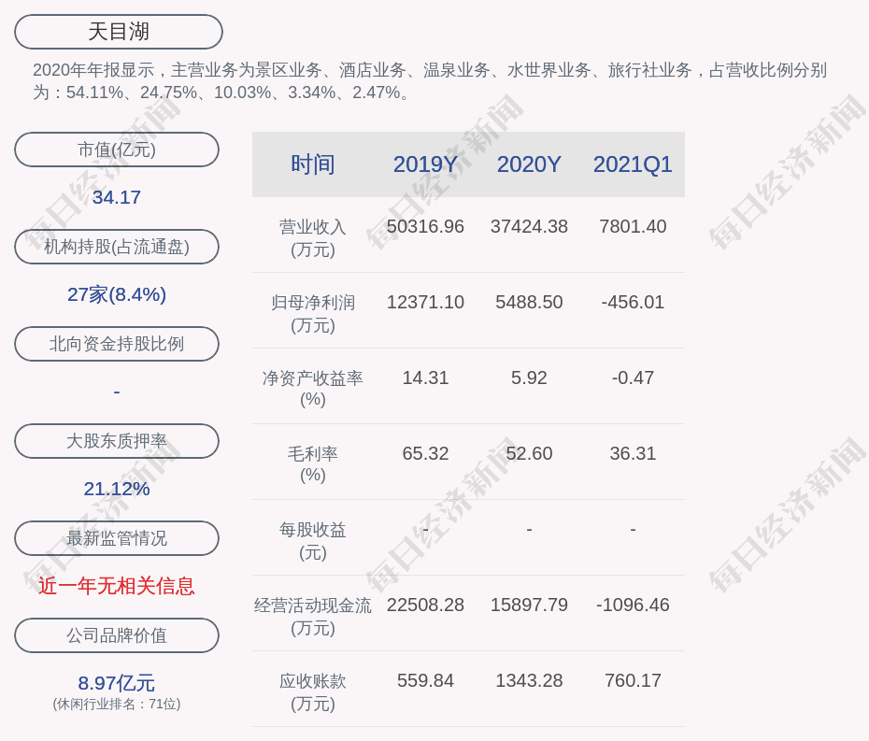This screenshot has height=741, width=869.
Task: Click the 2021Q1 column header
Action: click(x=633, y=164)
